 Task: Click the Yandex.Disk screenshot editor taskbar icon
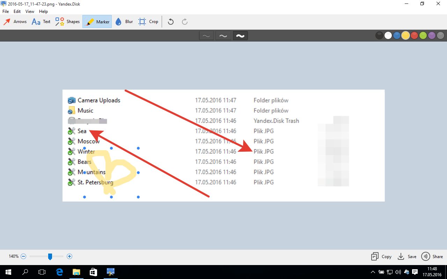tap(111, 272)
